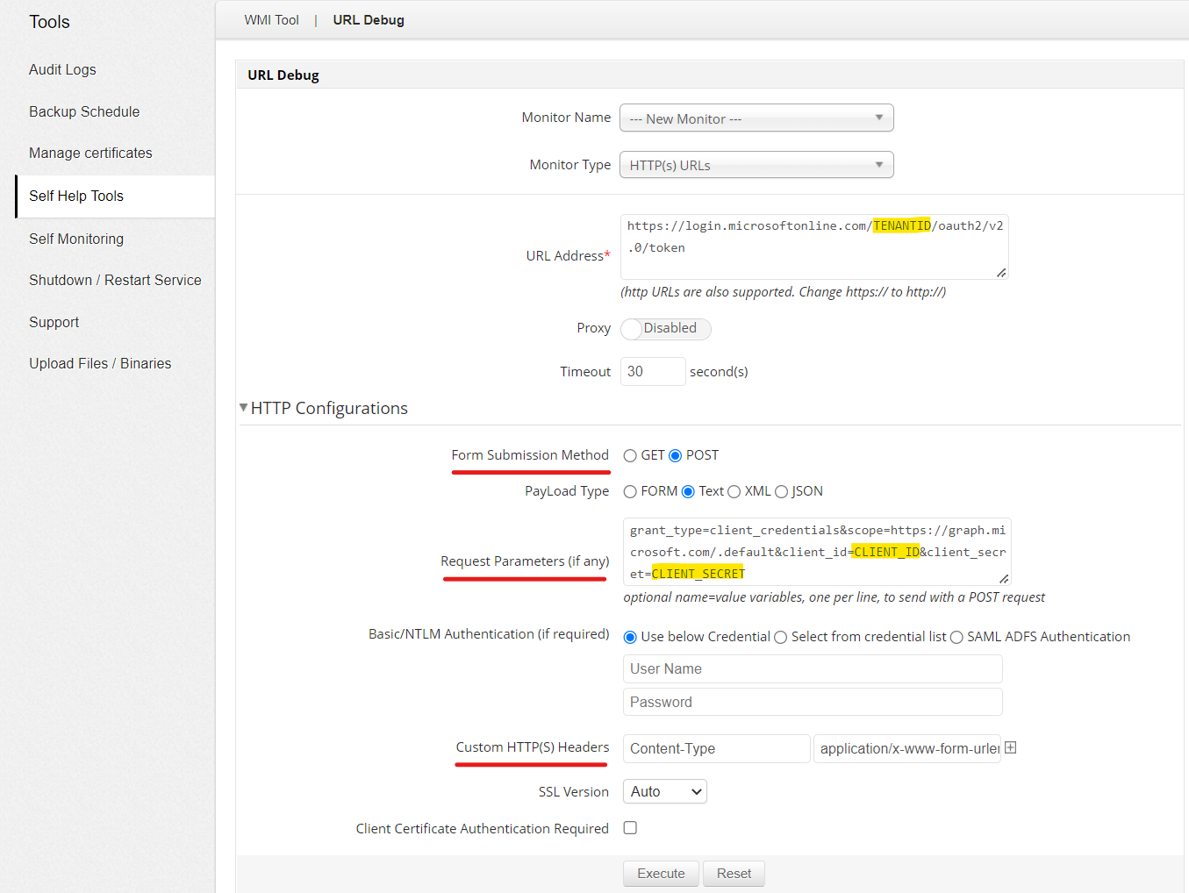Focus the Timeout seconds field
The width and height of the screenshot is (1189, 893).
[x=652, y=372]
